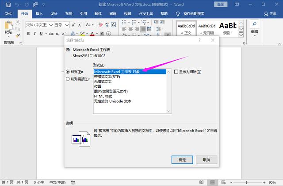Screen dimensions: 283x186
Task: Open the underline style dropdown arrow
Action: point(46,34)
